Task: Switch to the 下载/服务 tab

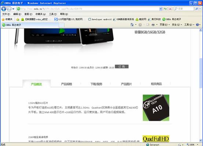Action: point(96,84)
